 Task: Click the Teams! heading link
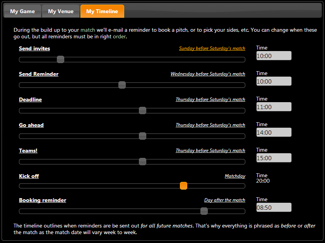[28, 151]
